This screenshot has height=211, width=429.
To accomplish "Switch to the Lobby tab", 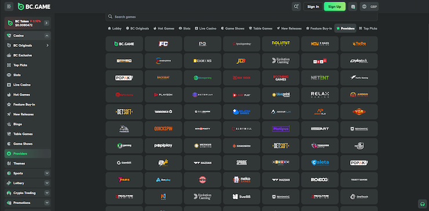I will [115, 28].
